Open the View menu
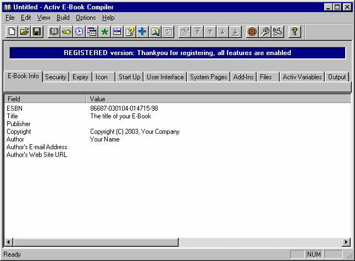Image resolution: width=355 pixels, height=261 pixels. pyautogui.click(x=44, y=18)
